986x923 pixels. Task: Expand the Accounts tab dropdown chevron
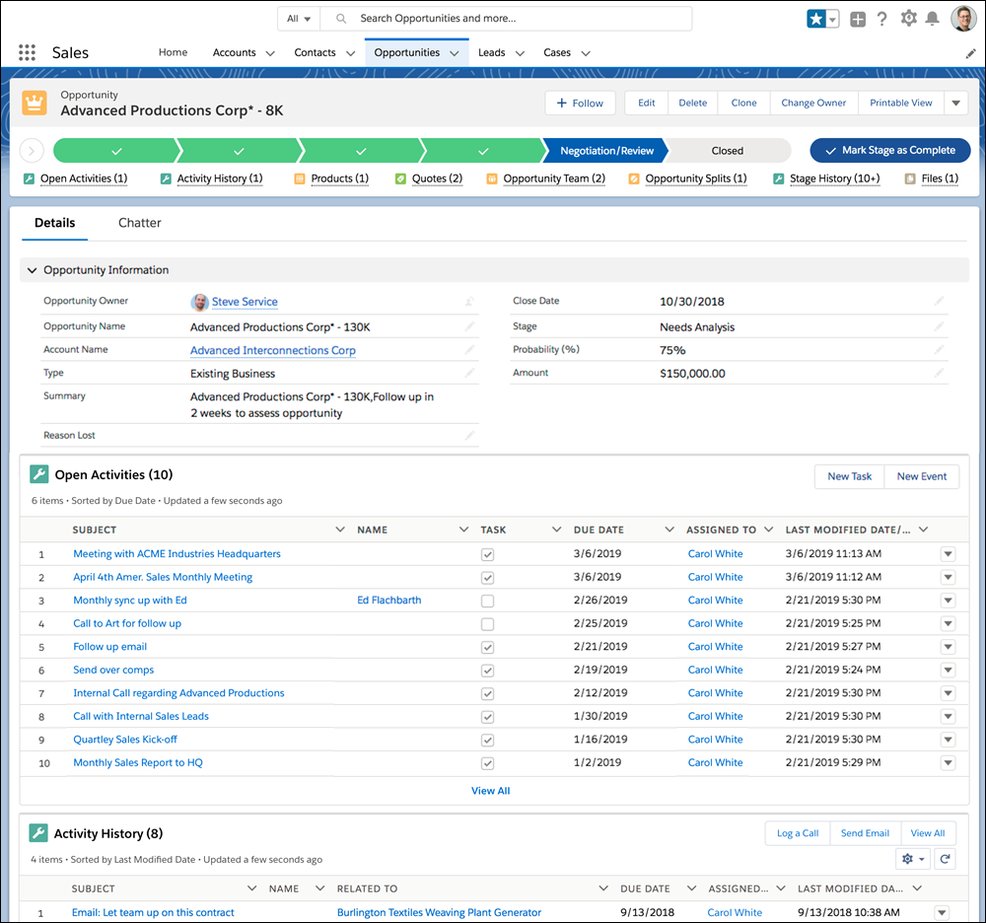click(x=270, y=53)
